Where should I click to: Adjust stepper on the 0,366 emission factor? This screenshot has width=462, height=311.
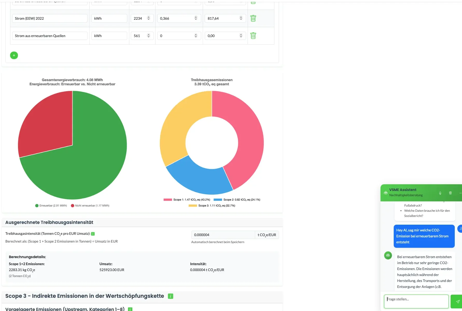click(x=196, y=18)
